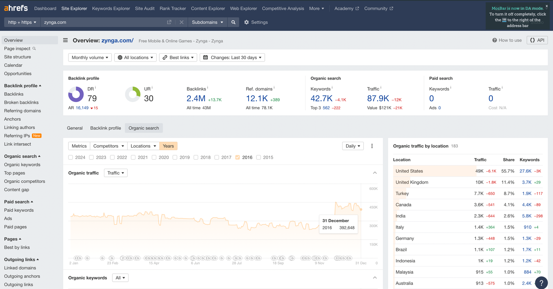This screenshot has height=289, width=553.
Task: Click the search magnifier button
Action: pyautogui.click(x=233, y=22)
